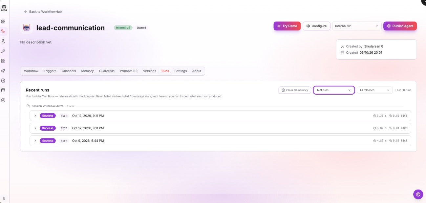
Task: Open the Internal v2 version dropdown
Action: (x=357, y=26)
